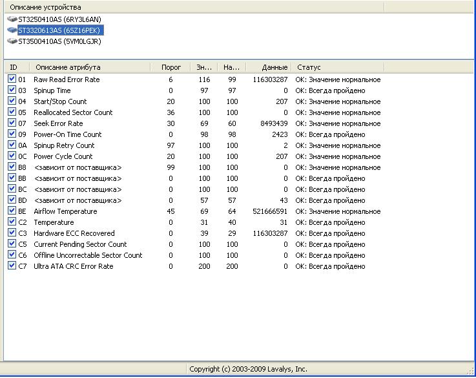Select the Current Pending Sector Count row
The width and height of the screenshot is (476, 378).
80,244
